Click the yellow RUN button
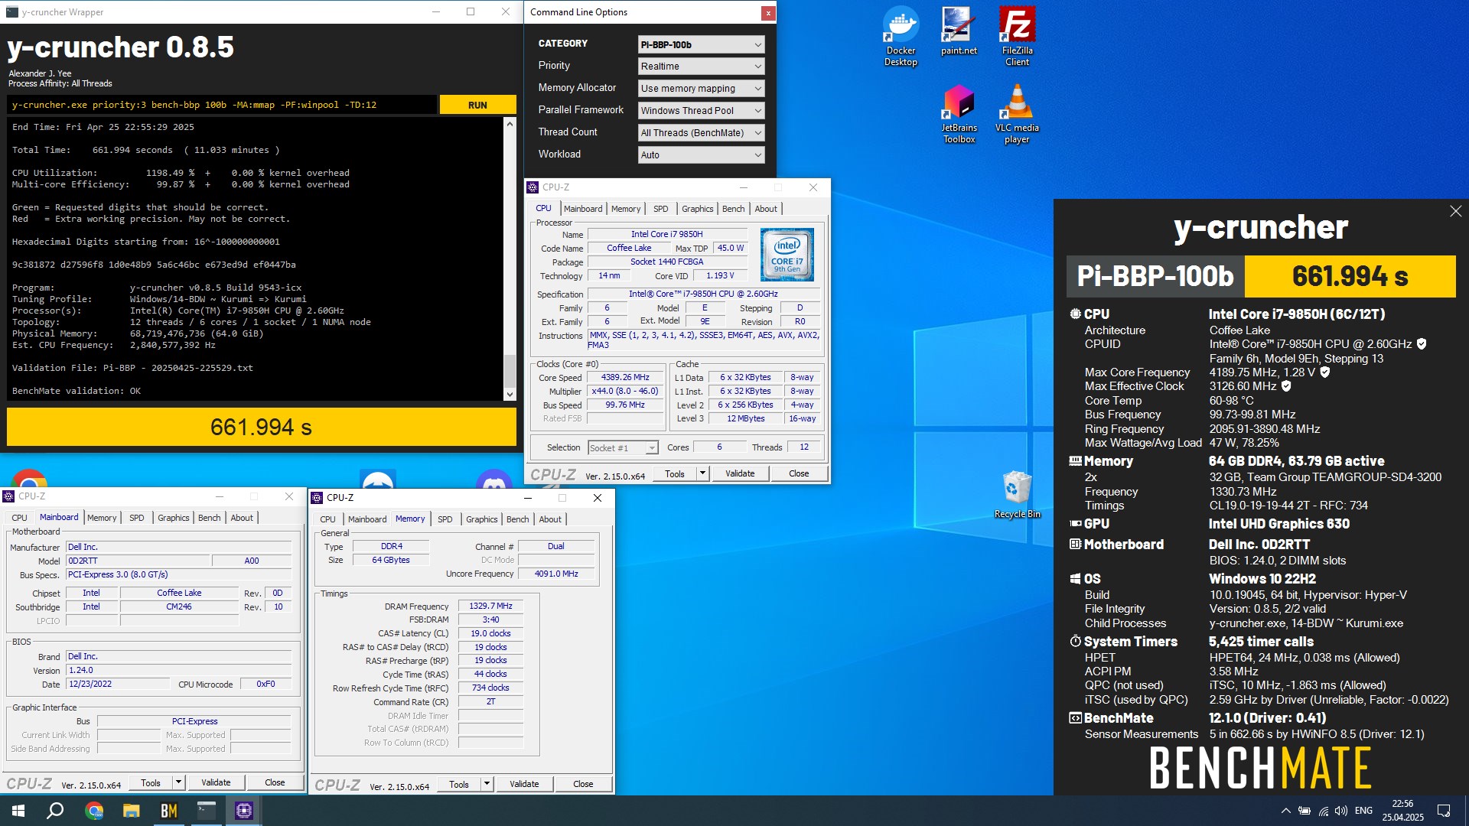This screenshot has width=1469, height=826. [477, 105]
